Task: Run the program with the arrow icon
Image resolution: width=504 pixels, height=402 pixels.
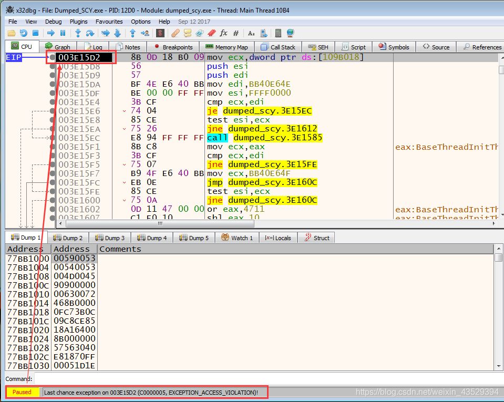Action: pos(51,33)
